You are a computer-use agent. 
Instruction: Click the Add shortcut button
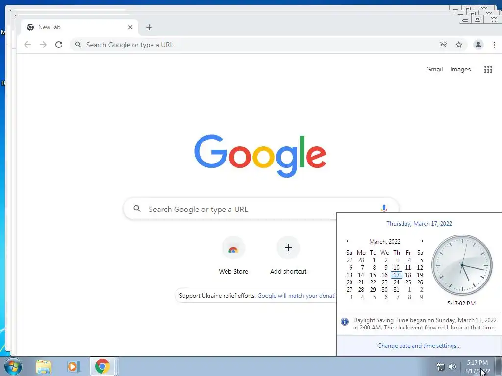(288, 256)
